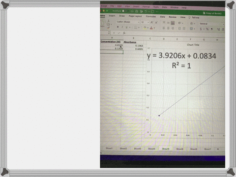Open the quick access more options ellipsis
This screenshot has width=236, height=177.
(x=157, y=12)
